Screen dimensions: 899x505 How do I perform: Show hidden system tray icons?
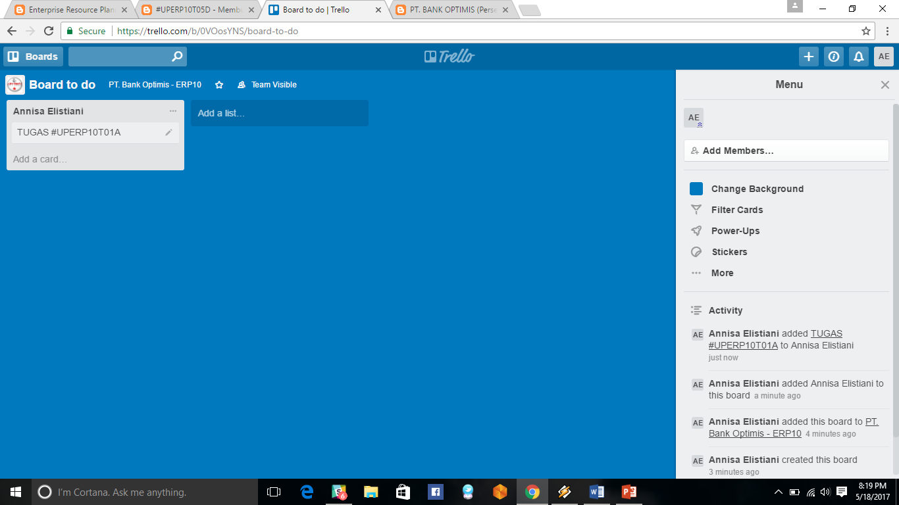[x=779, y=492]
